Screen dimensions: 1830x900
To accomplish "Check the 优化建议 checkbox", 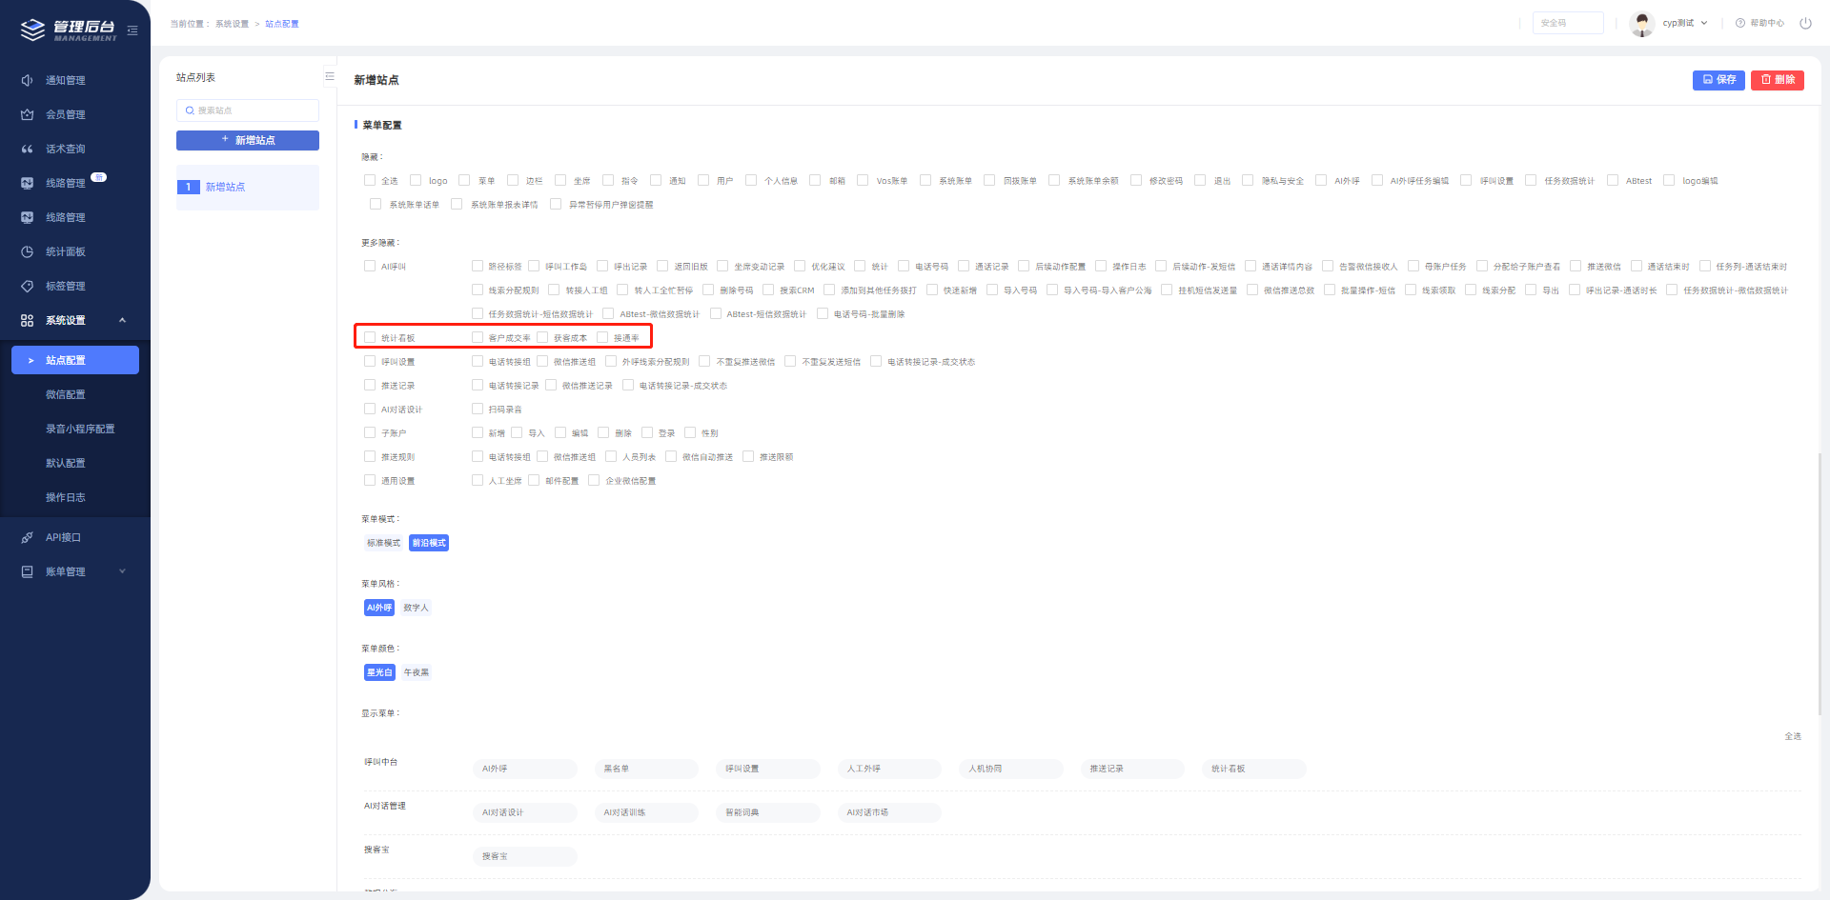I will click(800, 266).
